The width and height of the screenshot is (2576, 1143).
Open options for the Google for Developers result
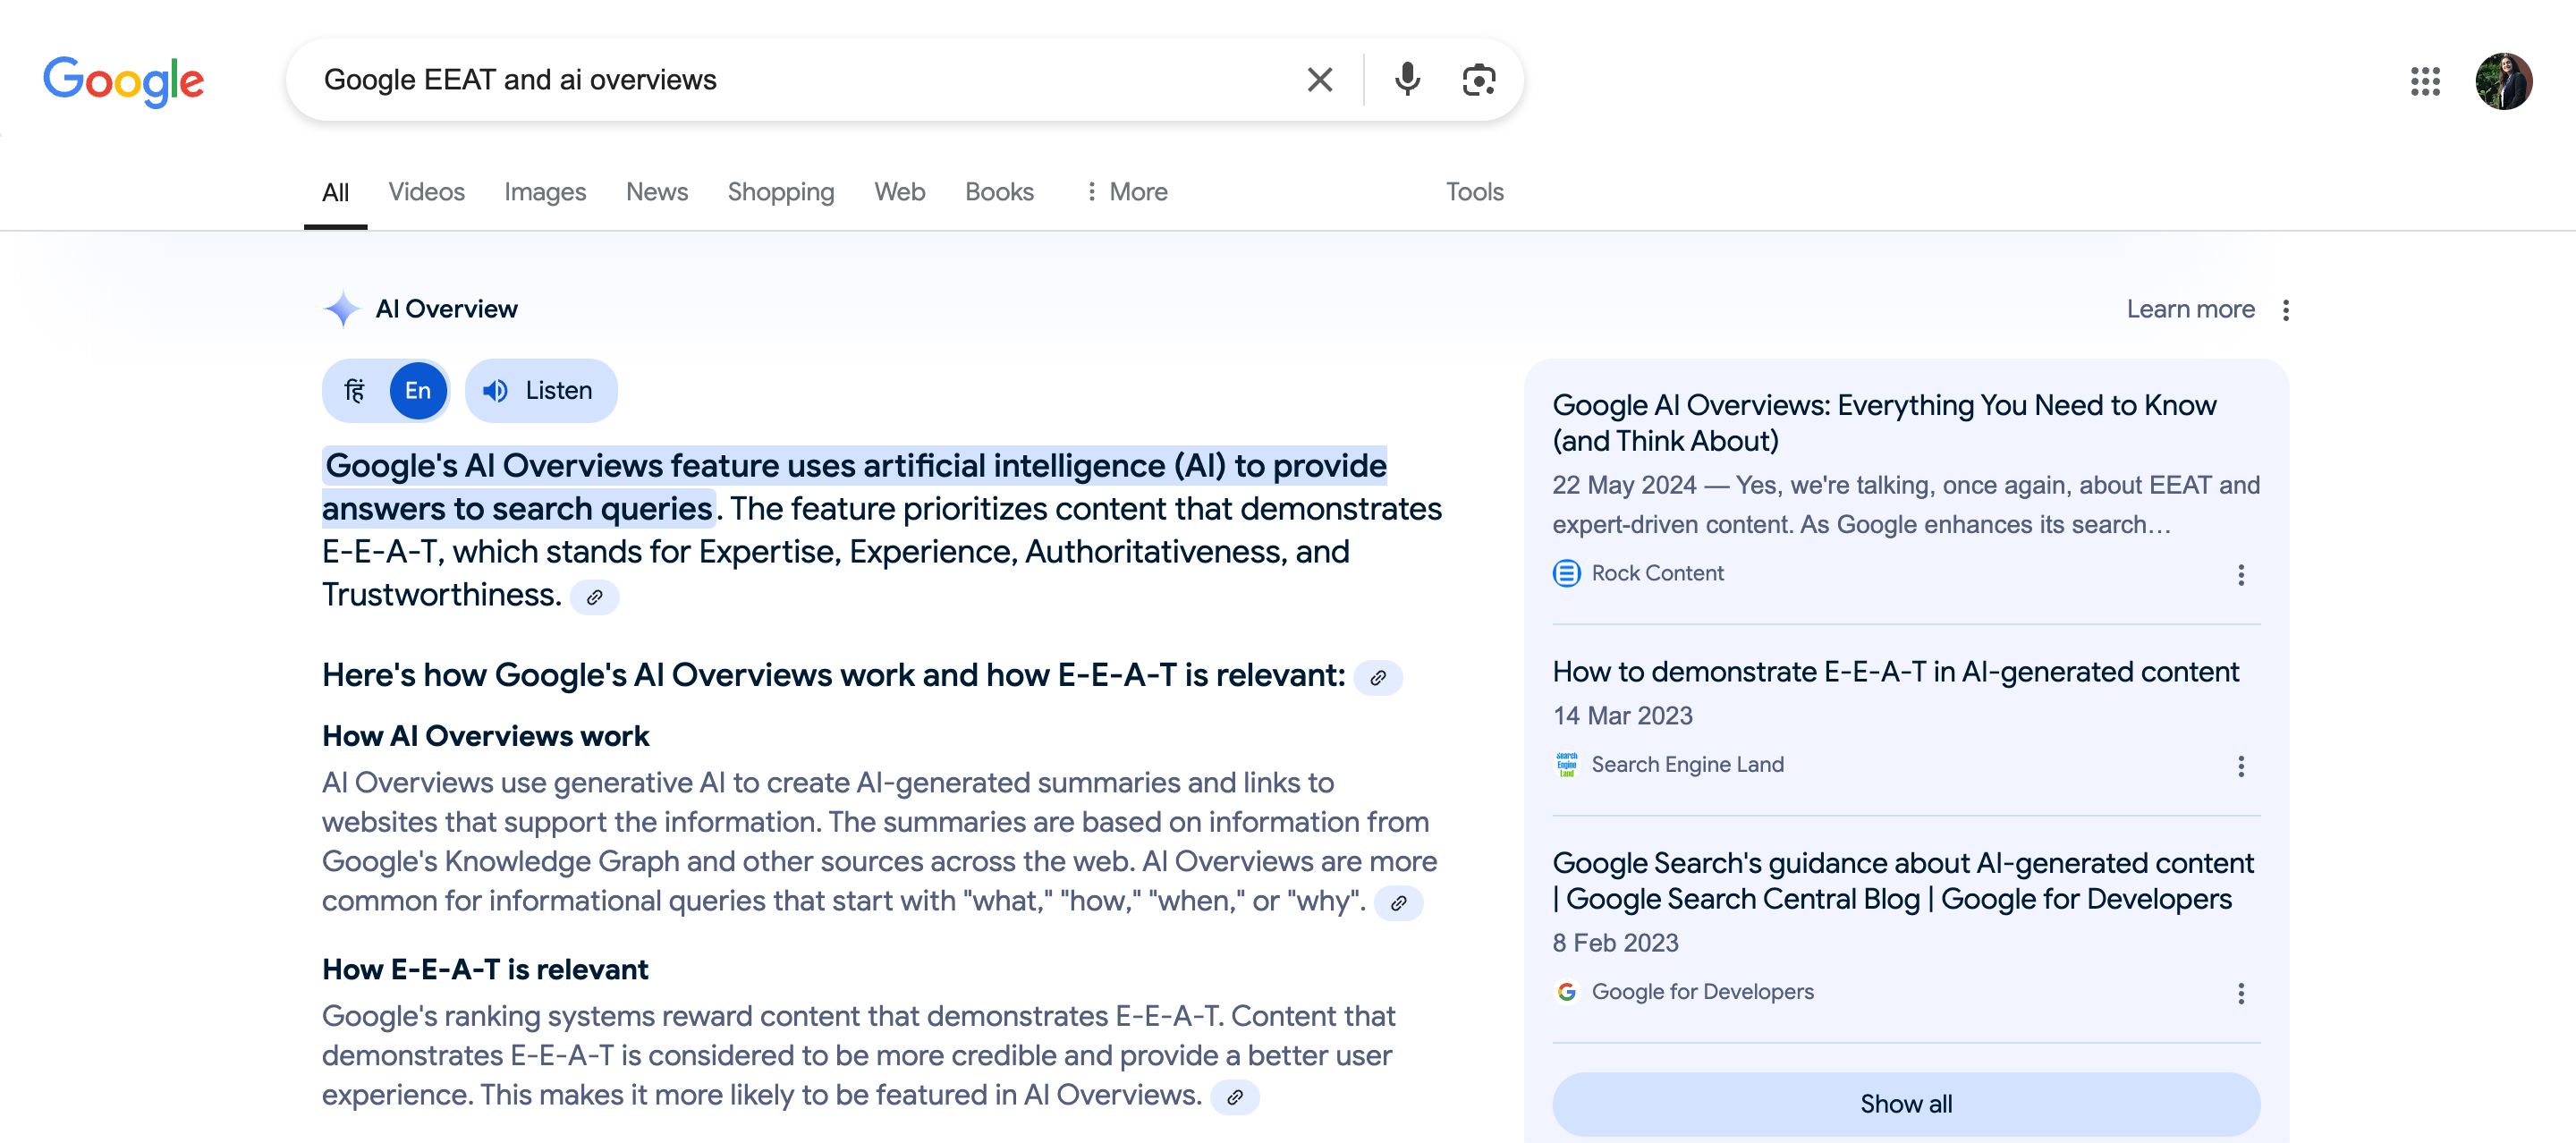(2241, 993)
